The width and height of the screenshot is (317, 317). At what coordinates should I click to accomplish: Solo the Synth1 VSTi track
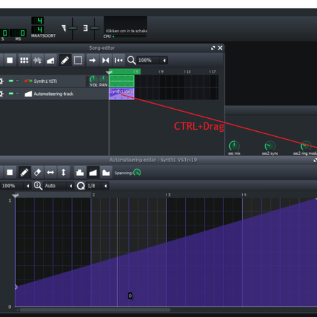17,81
